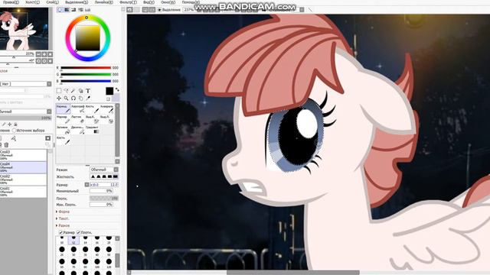
Task: Delete layer with the trash can icon
Action: (x=6, y=144)
